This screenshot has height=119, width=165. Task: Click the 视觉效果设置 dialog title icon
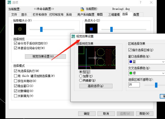click(73, 37)
